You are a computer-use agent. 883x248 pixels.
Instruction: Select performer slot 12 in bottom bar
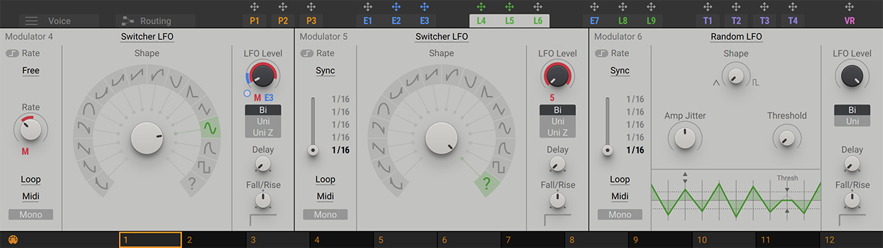(851, 240)
